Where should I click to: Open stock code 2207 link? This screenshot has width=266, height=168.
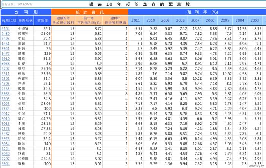click(x=6, y=159)
